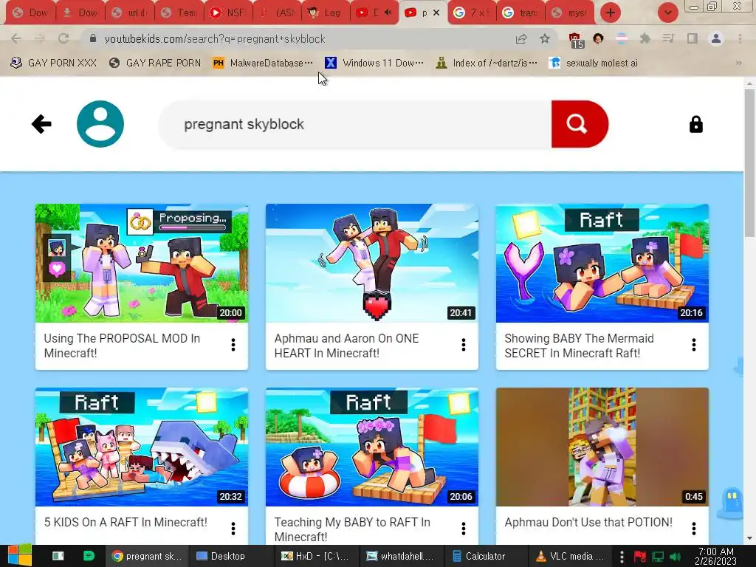Click the YouTube Kids back arrow
The image size is (756, 567).
point(41,124)
